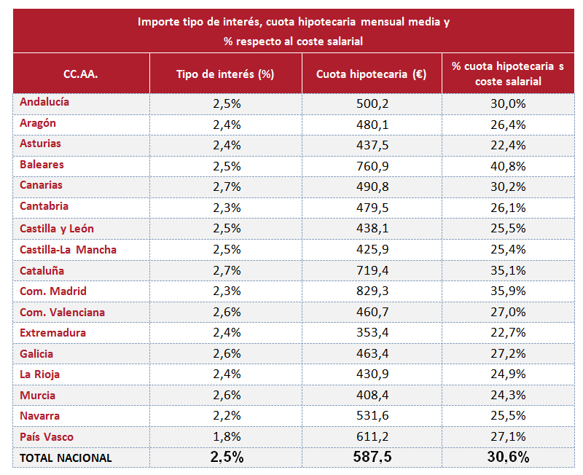The image size is (583, 475).
Task: Select the % cuota hipotecaria s coste salarial header
Action: coord(508,74)
